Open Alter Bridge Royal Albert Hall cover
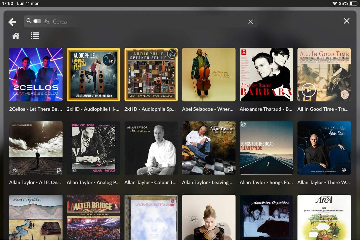360x240 pixels. 93,217
